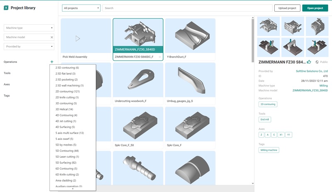
Task: View first preview thumbnail in details panel
Action: click(x=268, y=26)
